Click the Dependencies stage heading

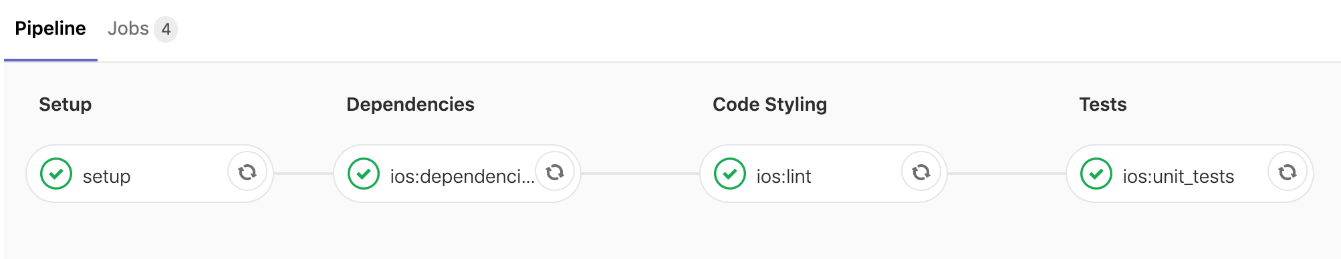pos(410,105)
